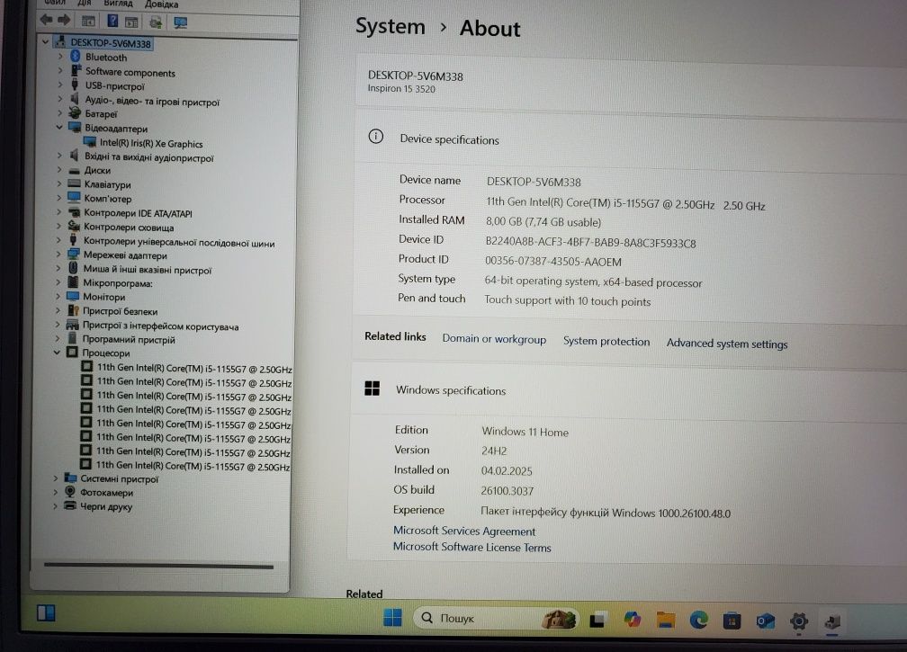Click the blue Help question mark toolbar icon
This screenshot has width=907, height=652.
(x=112, y=22)
